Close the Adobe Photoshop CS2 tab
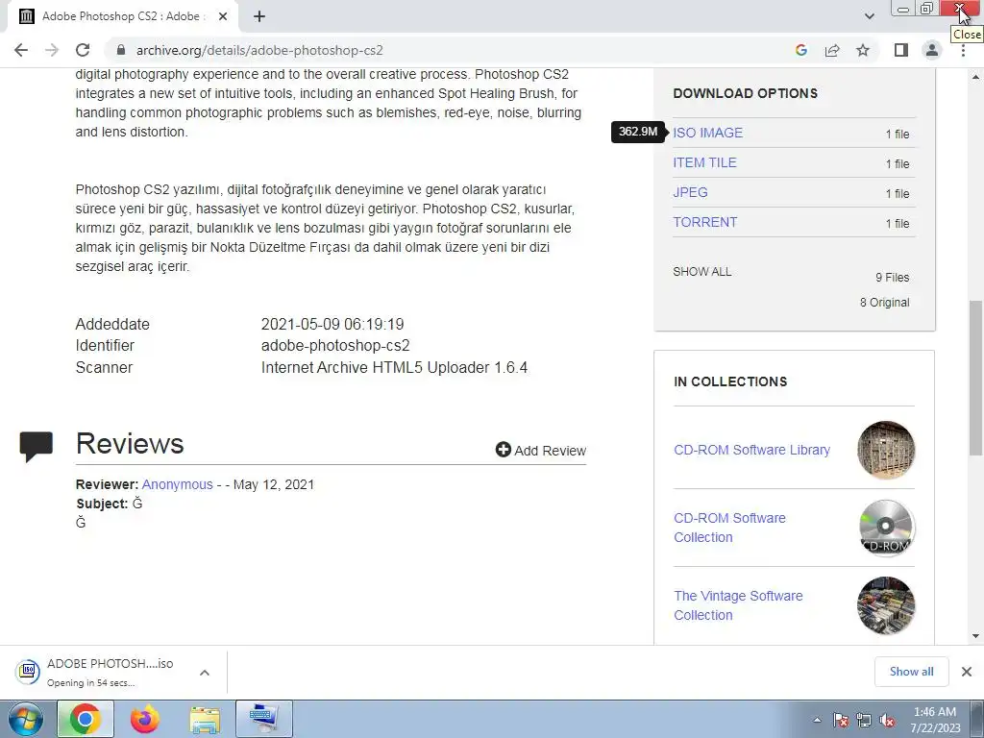Viewport: 984px width, 738px height. (223, 16)
